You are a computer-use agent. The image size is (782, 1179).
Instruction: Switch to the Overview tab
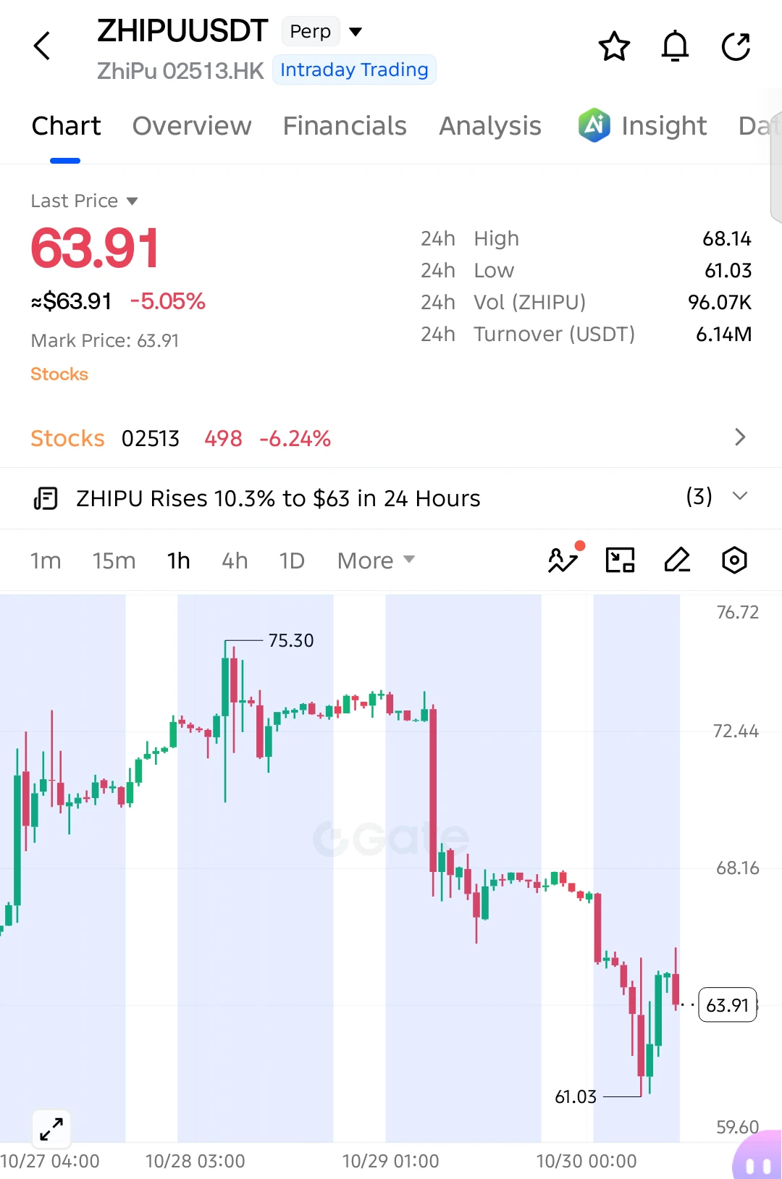pyautogui.click(x=192, y=126)
